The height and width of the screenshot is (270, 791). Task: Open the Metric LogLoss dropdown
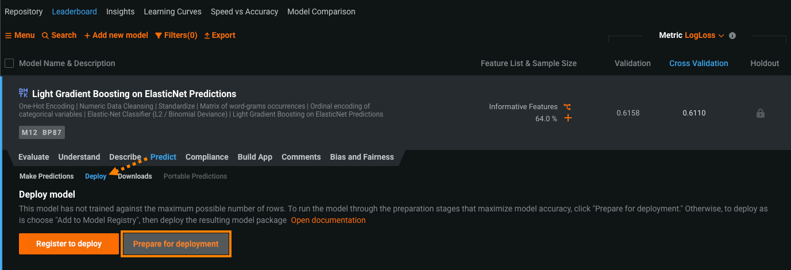click(704, 35)
